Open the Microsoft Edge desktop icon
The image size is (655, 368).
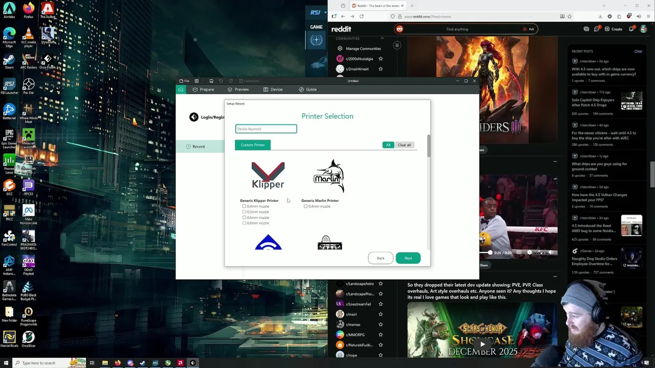click(9, 36)
